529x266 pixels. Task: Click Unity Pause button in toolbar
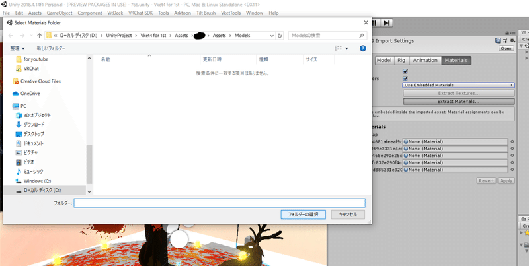coord(374,23)
